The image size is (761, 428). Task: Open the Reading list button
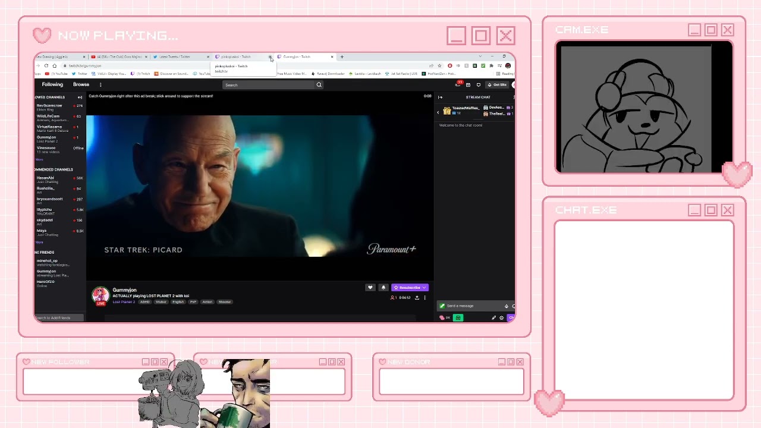pos(507,74)
